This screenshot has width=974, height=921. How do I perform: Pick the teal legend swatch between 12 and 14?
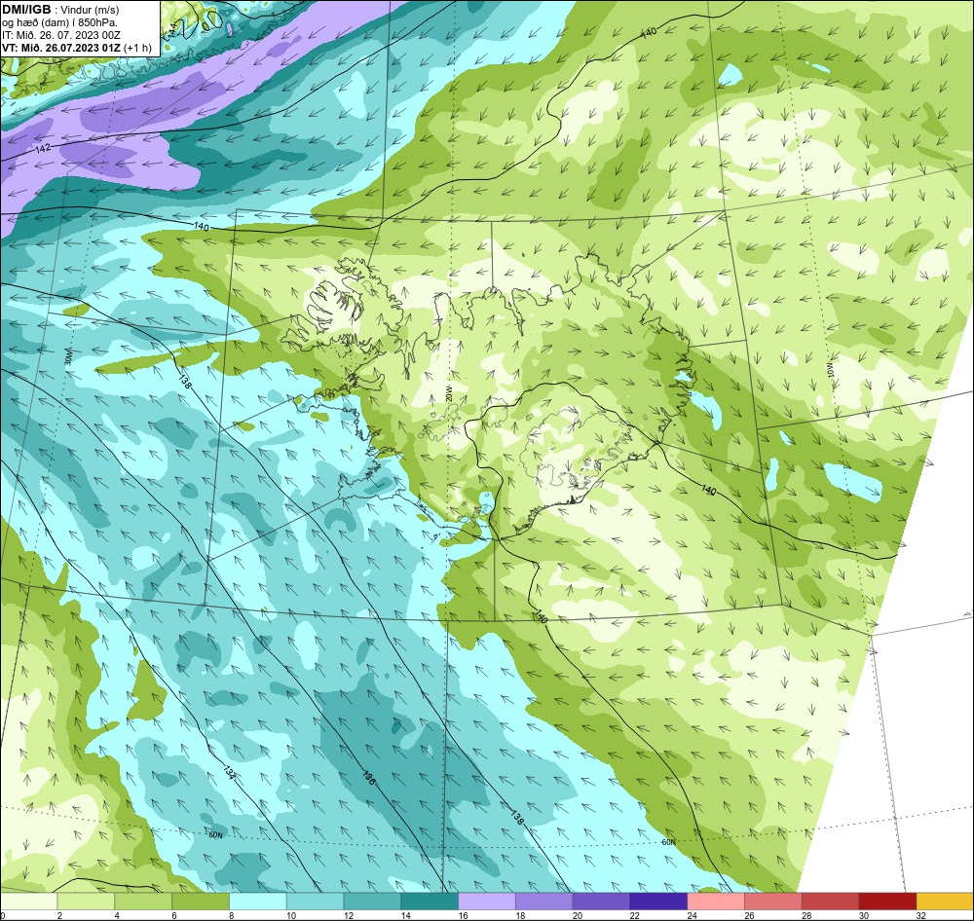click(372, 902)
